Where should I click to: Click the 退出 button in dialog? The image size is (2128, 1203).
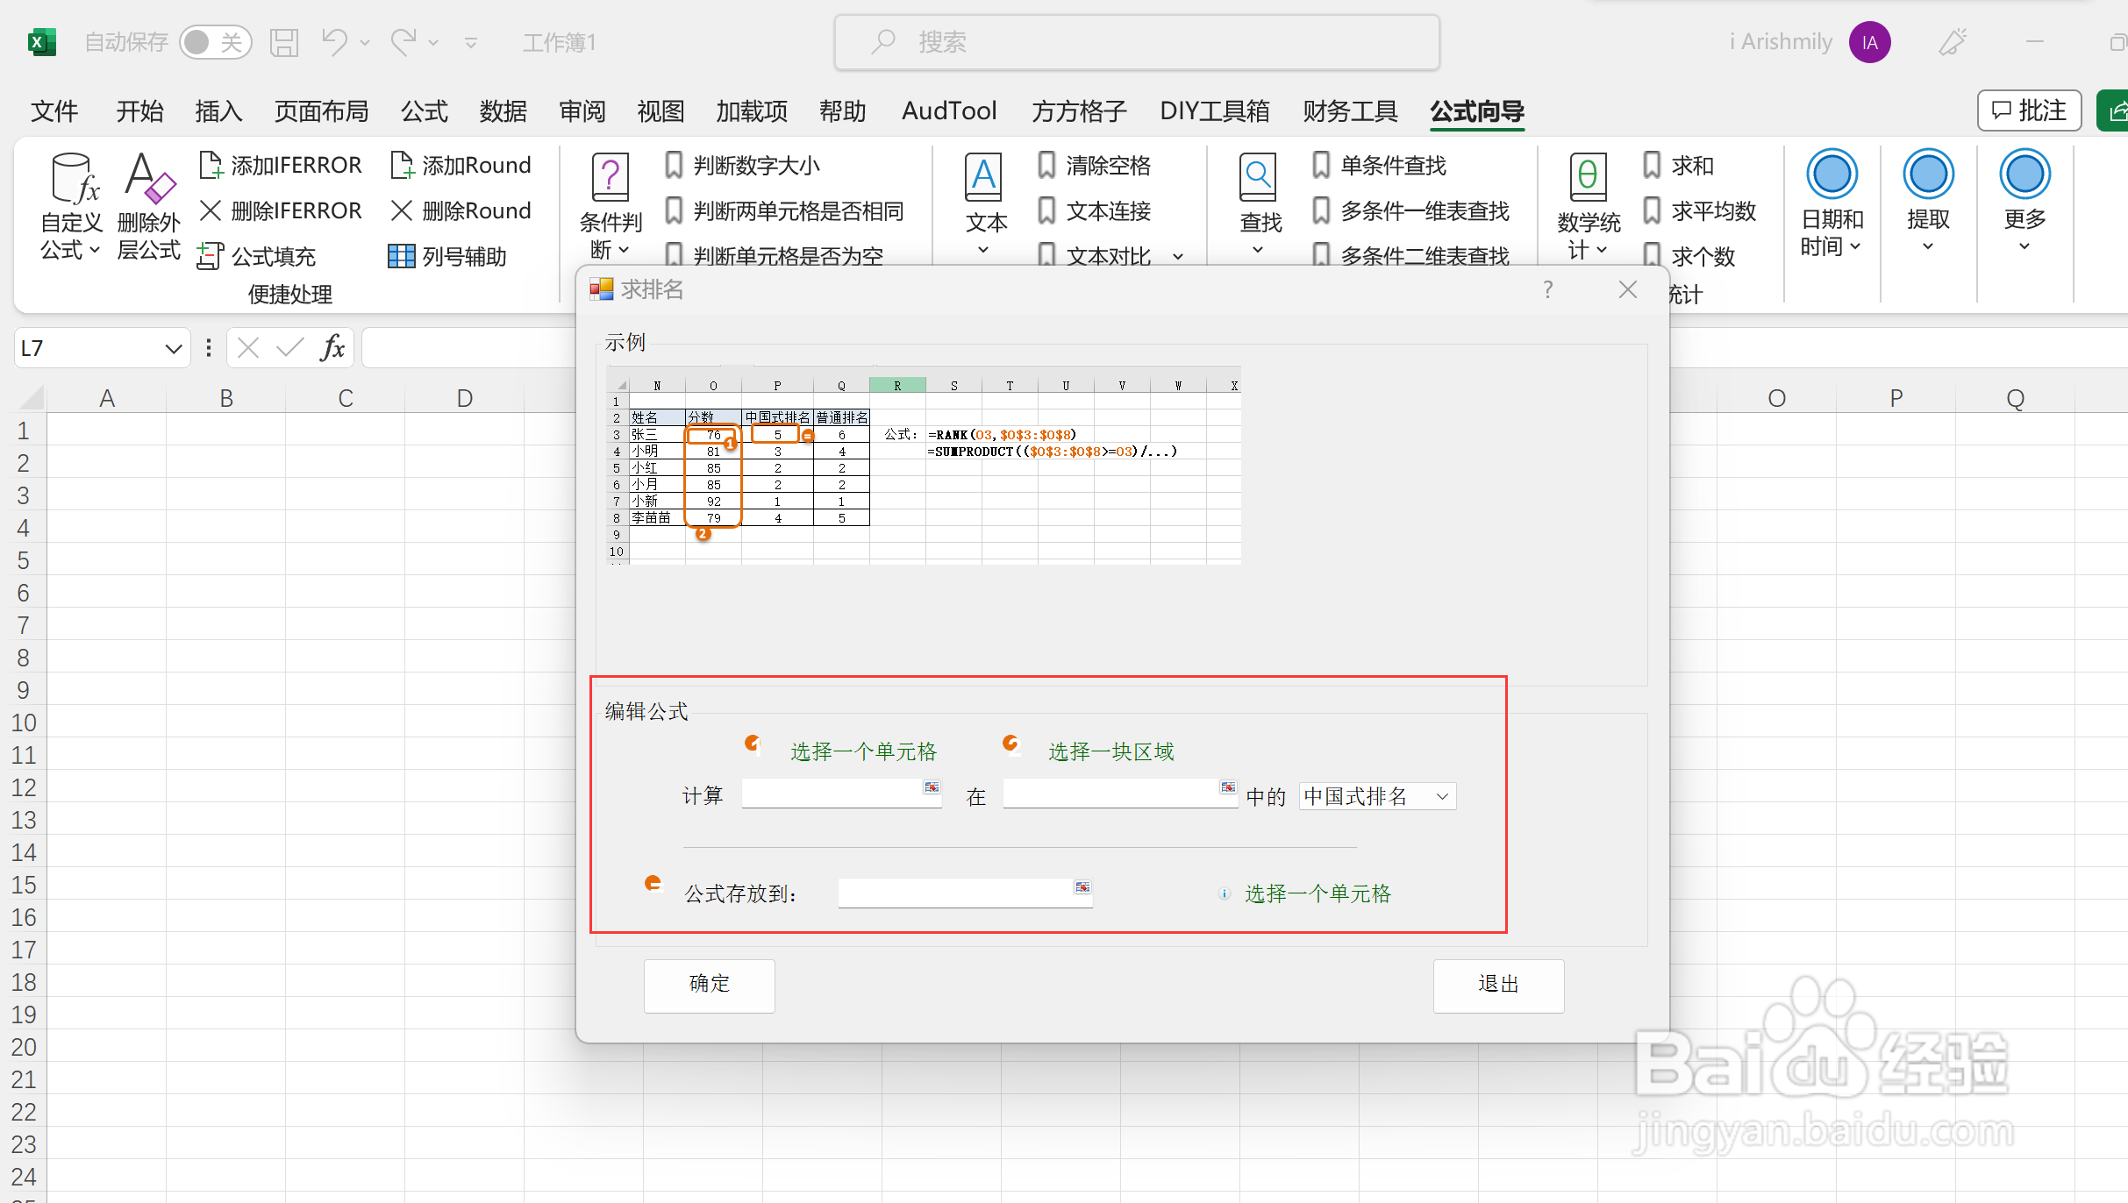coord(1497,985)
